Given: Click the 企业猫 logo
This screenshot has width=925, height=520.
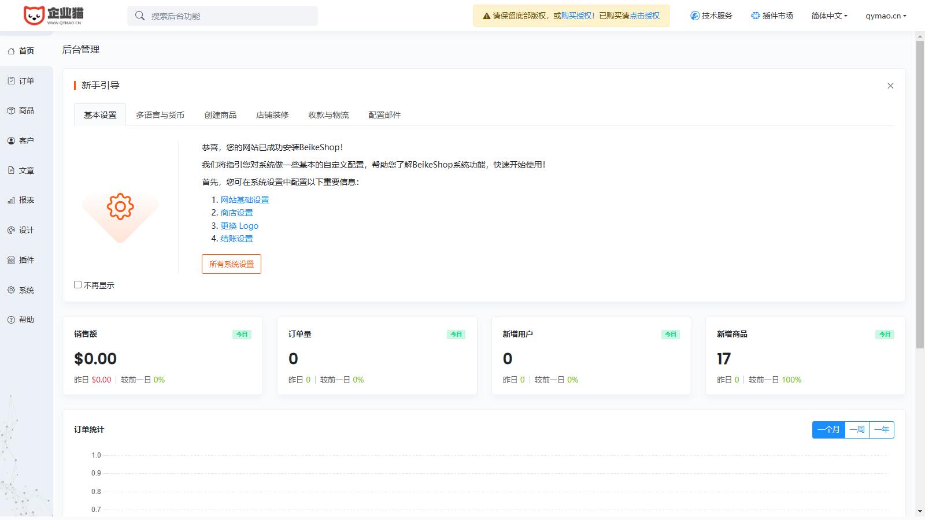Looking at the screenshot, I should tap(53, 16).
